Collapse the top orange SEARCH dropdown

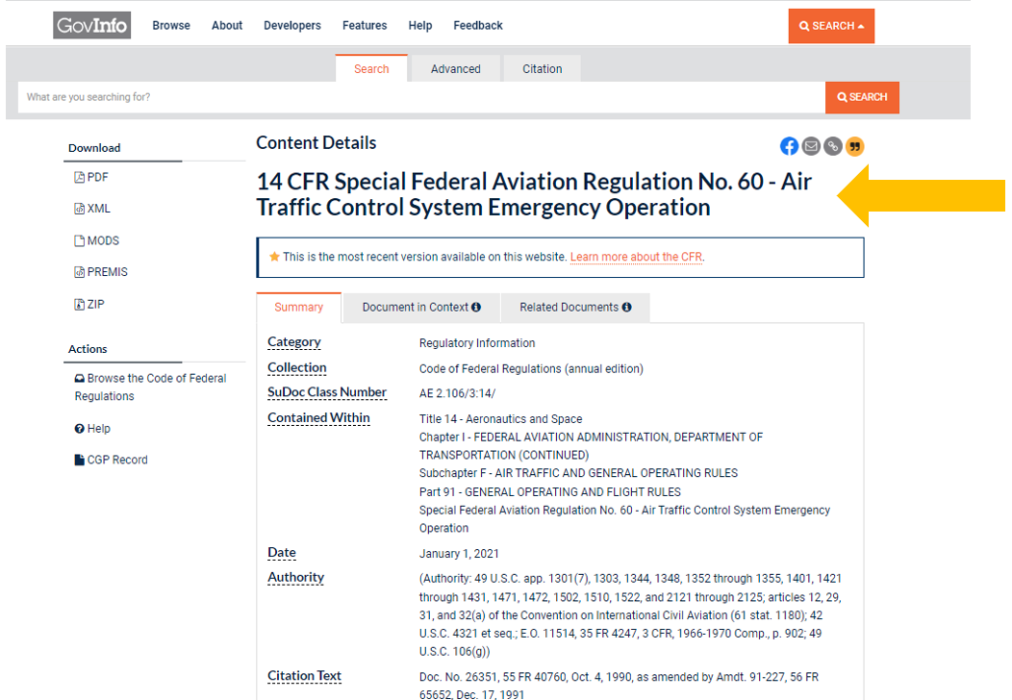831,26
